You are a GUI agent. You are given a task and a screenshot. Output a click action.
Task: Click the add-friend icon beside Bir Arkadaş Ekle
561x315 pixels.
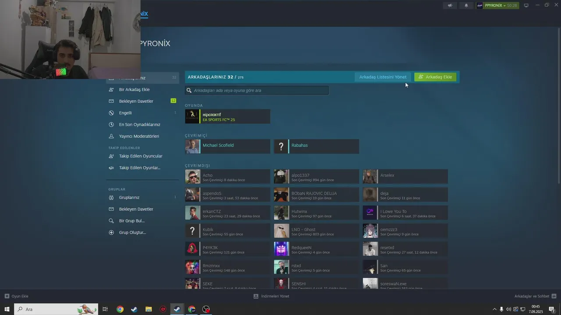coord(111,90)
